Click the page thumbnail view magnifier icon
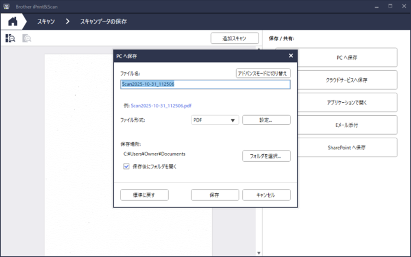This screenshot has height=257, width=411. pos(11,38)
